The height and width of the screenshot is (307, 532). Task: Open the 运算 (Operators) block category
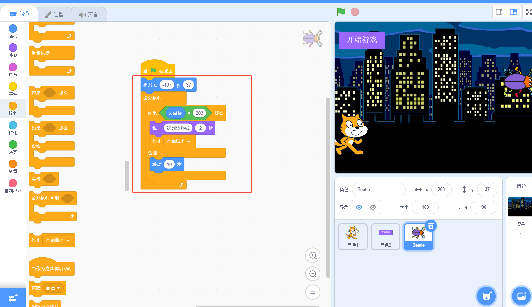(13, 147)
